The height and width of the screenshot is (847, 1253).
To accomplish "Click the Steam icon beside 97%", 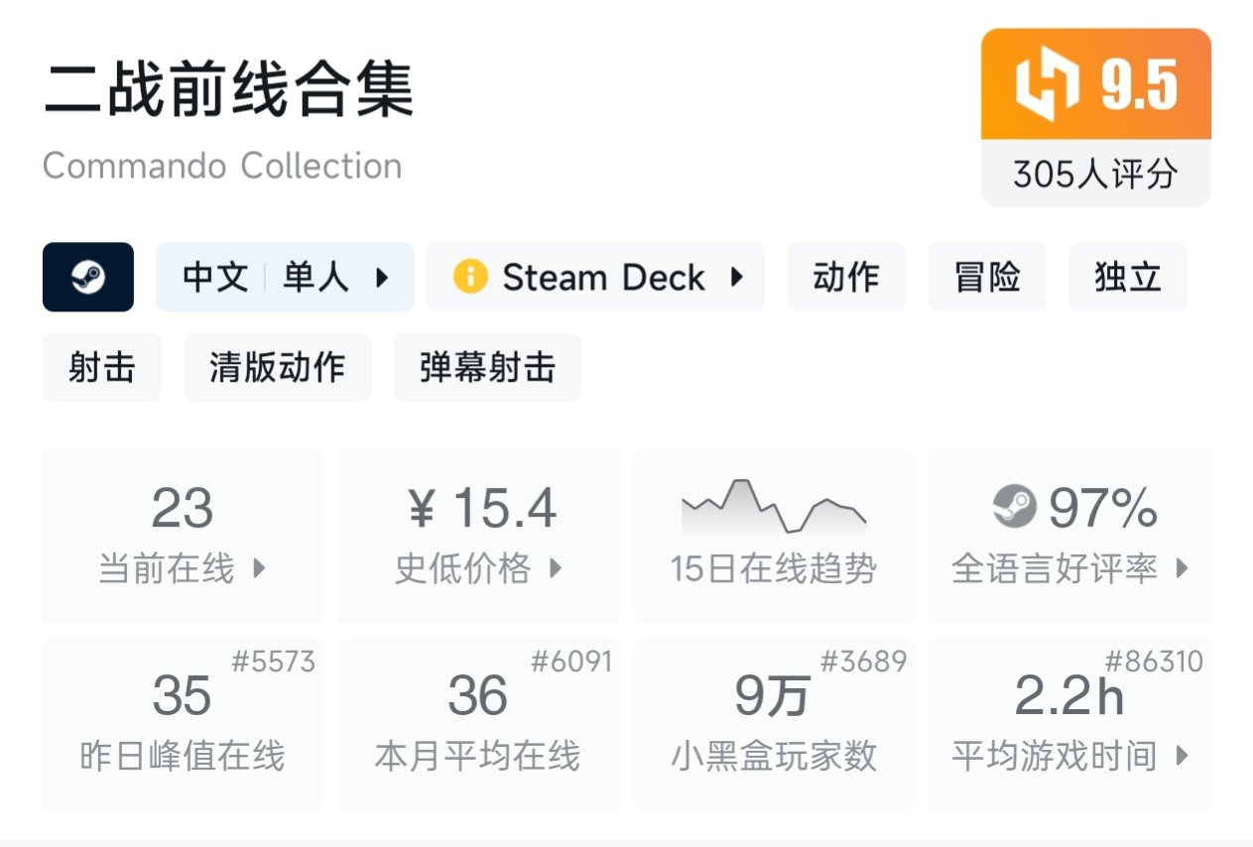I will pyautogui.click(x=1014, y=508).
